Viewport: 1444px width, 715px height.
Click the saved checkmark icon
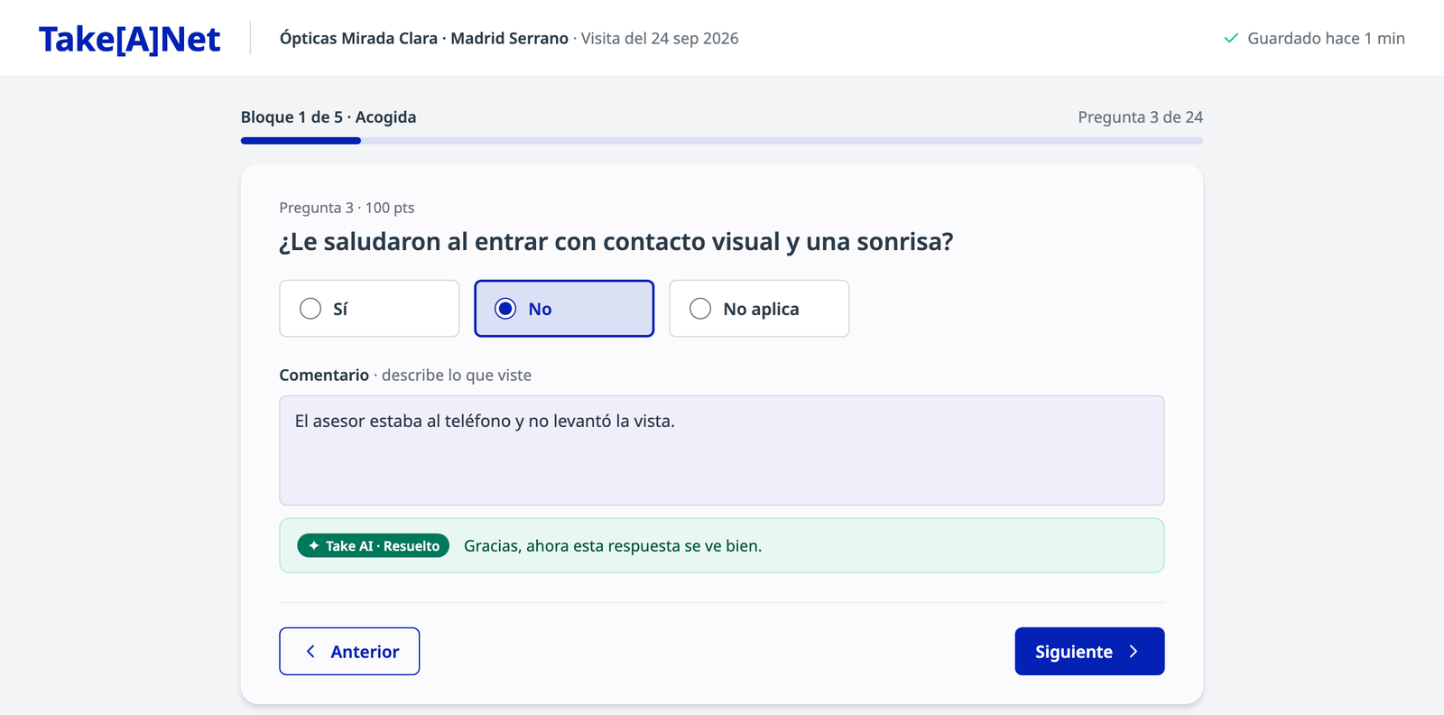click(x=1231, y=38)
